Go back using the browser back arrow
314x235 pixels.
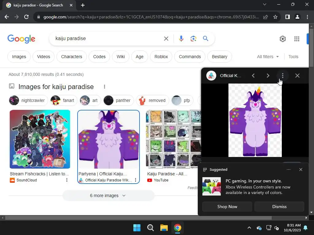tap(7, 17)
